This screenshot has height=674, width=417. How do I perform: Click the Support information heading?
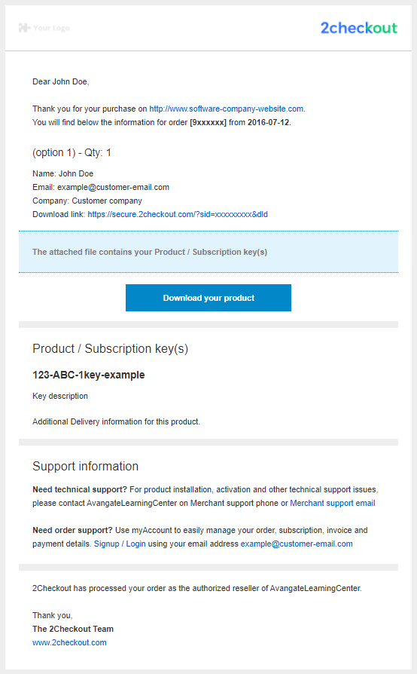[x=85, y=467]
